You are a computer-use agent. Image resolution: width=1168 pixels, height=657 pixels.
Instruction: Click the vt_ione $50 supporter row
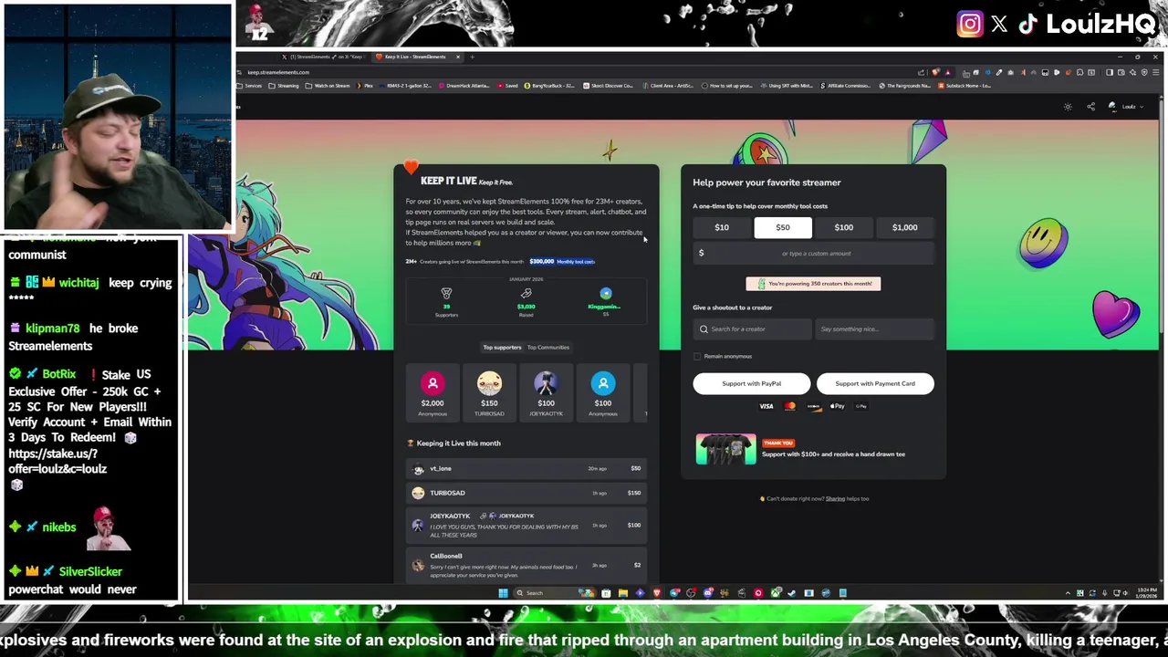tap(527, 468)
